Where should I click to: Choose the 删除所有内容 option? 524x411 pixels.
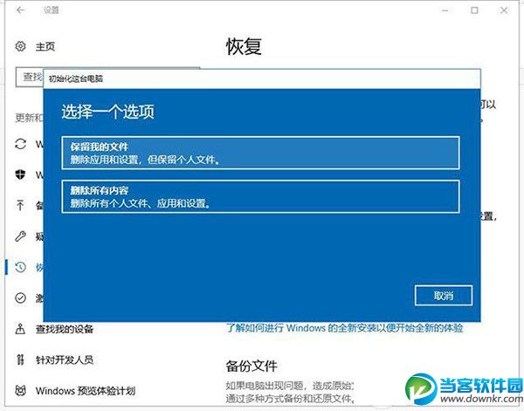260,196
